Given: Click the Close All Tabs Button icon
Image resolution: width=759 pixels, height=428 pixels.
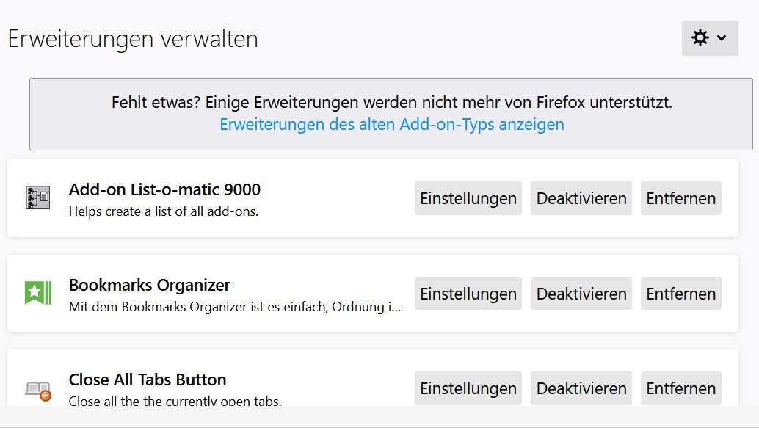Looking at the screenshot, I should pyautogui.click(x=37, y=390).
